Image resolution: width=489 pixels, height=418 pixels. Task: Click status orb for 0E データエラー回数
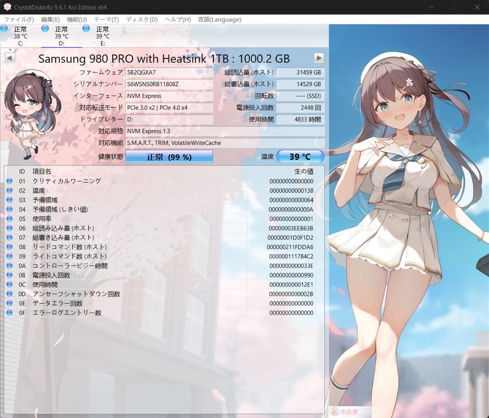click(x=10, y=303)
